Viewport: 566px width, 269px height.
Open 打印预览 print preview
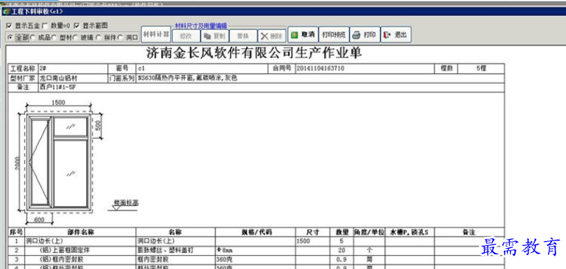pos(334,35)
